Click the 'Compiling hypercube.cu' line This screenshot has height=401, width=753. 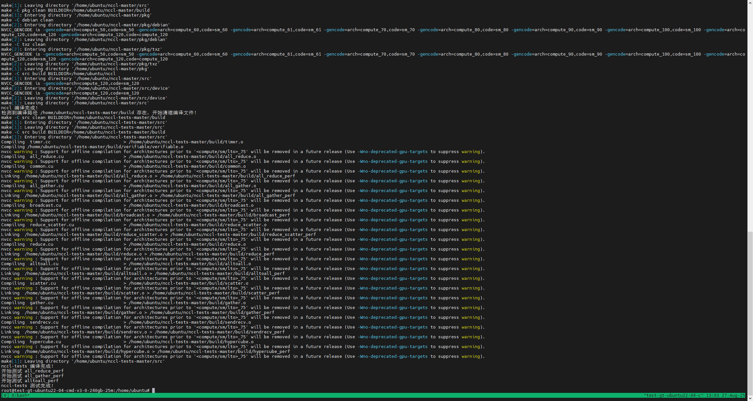point(127,342)
